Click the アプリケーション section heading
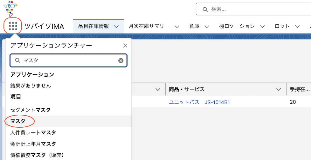The image size is (311, 160). click(x=32, y=74)
